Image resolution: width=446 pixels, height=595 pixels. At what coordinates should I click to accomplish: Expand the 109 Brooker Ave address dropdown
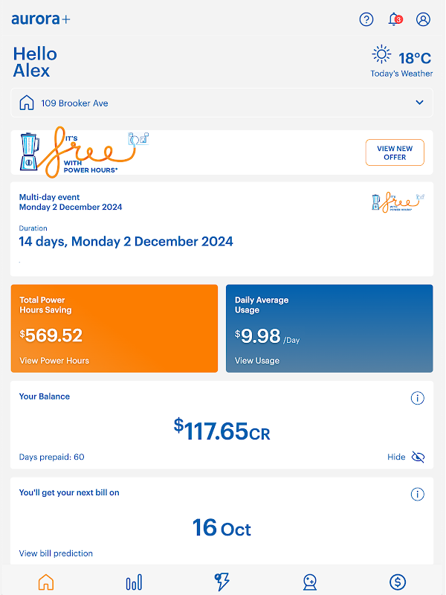tap(419, 103)
